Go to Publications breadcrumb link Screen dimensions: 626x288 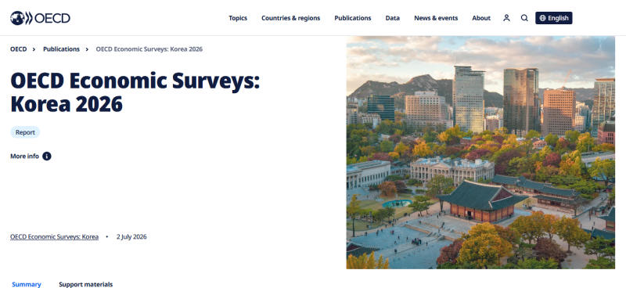tap(61, 49)
